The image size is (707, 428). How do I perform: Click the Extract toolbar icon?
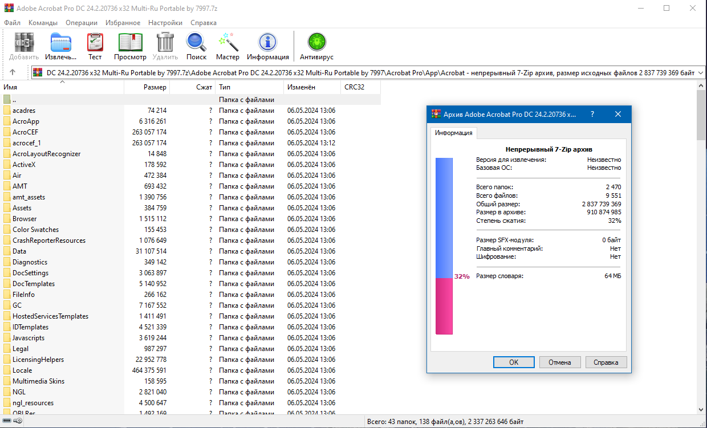click(60, 46)
